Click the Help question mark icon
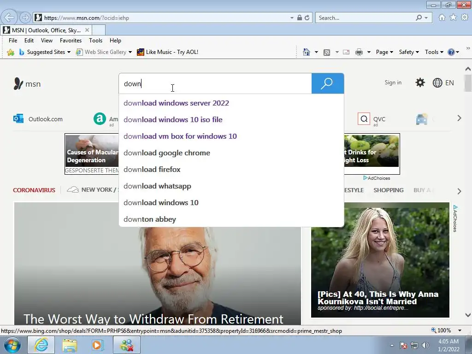This screenshot has width=472, height=354. click(x=451, y=52)
